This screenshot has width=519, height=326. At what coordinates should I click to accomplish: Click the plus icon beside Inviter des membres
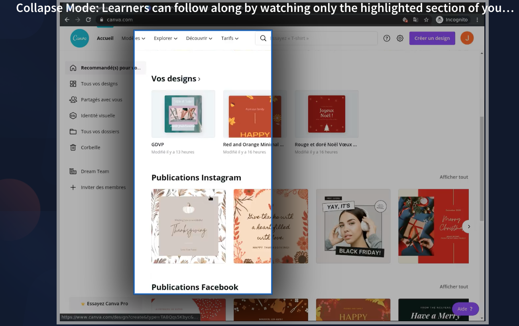[x=73, y=187]
